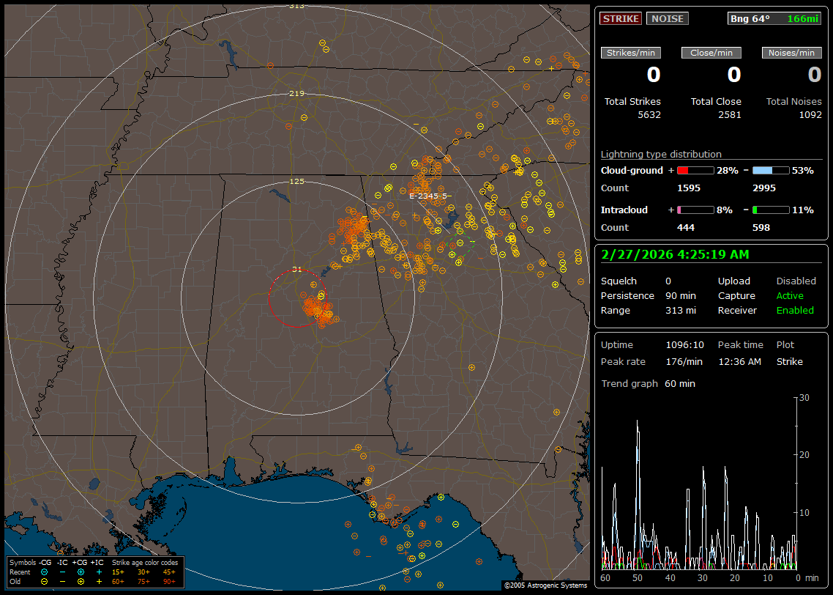
Task: Toggle the STRIKE mode button
Action: click(621, 18)
